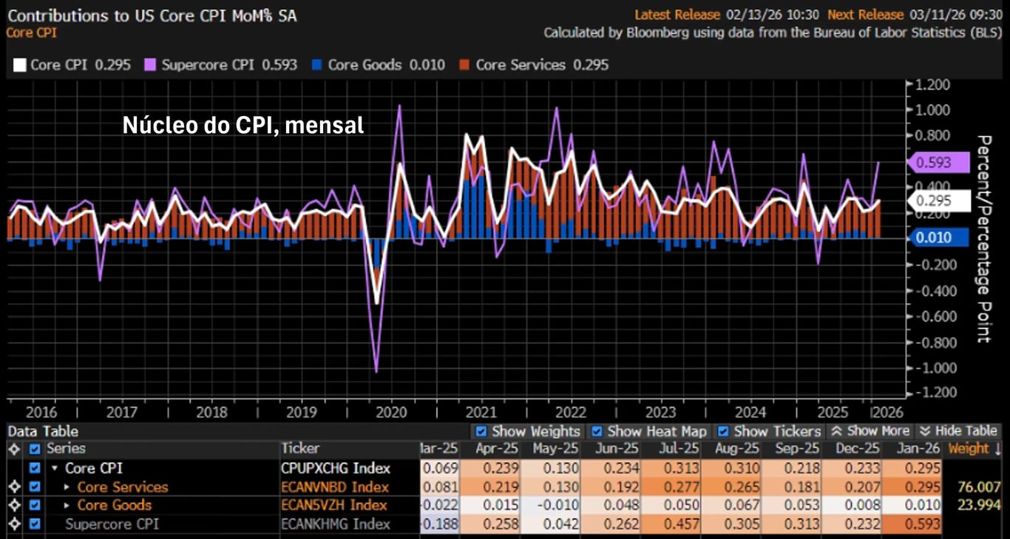This screenshot has width=1010, height=539.
Task: Click the crosshair icon beside Supercore CPI row
Action: (x=13, y=524)
